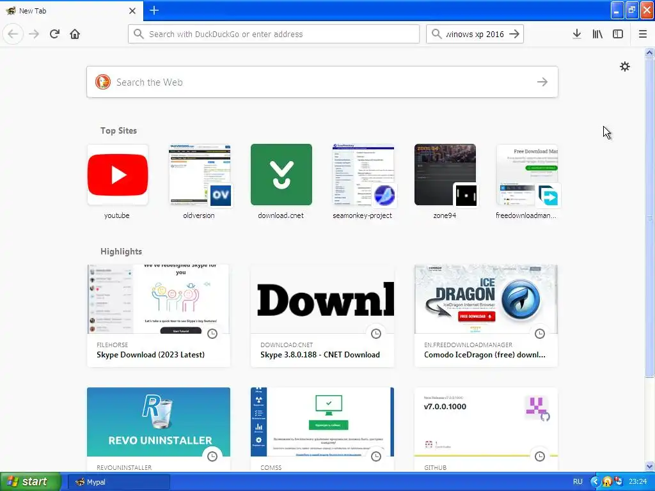
Task: Open the freedownloadmanager top site tile
Action: (527, 175)
